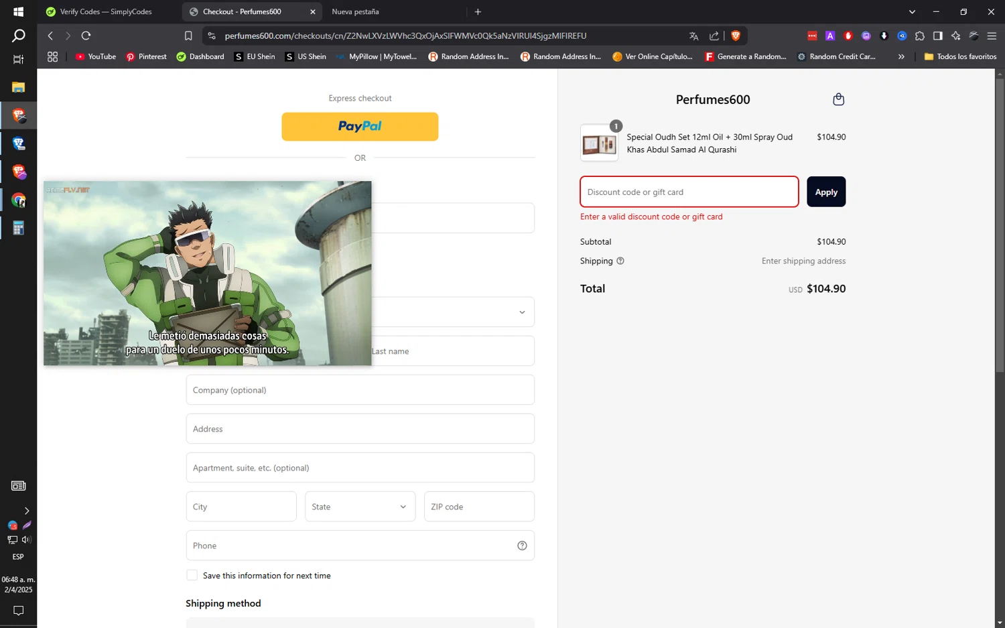Expand the country/region dropdown chevron
The height and width of the screenshot is (628, 1005).
pos(522,312)
